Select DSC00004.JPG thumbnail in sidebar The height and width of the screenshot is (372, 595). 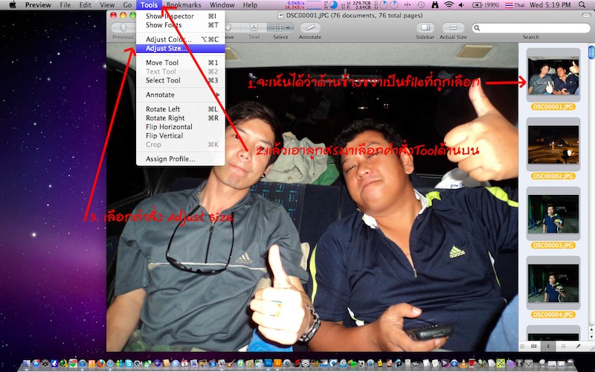coord(553,283)
